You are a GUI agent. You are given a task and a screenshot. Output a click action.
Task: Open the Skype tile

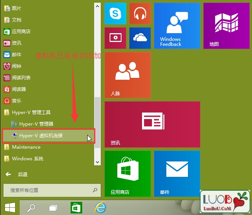tap(115, 13)
